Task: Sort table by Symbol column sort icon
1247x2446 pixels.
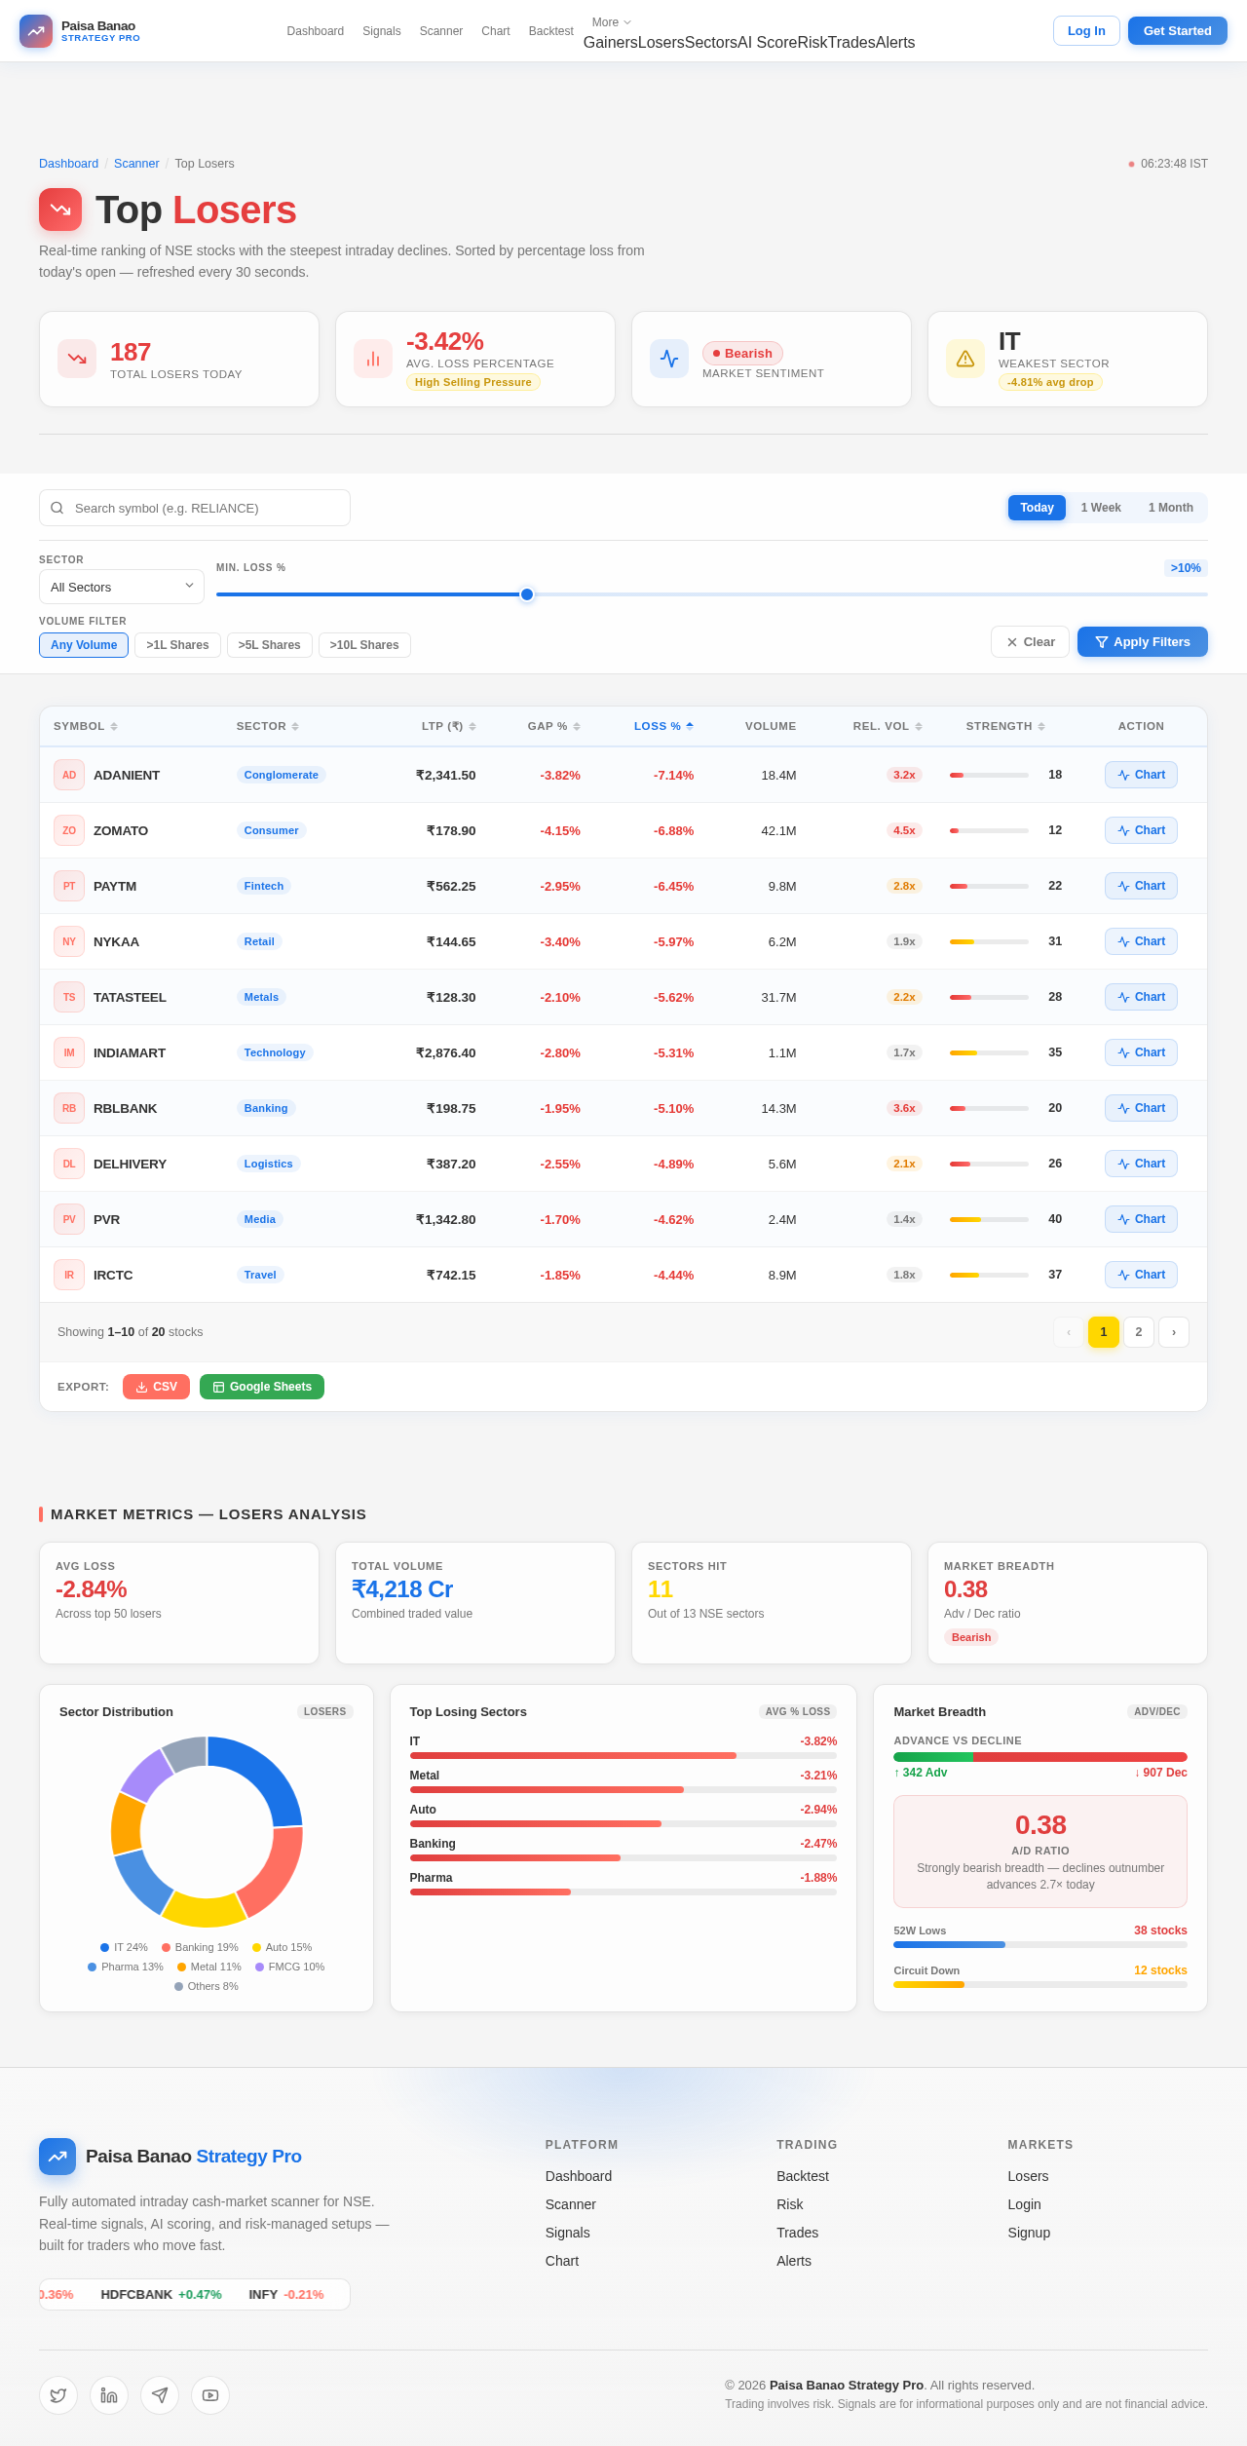Action: tap(114, 726)
